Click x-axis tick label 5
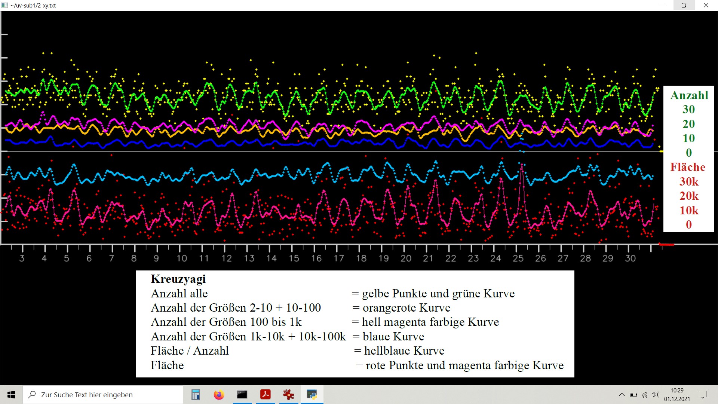Screen dimensions: 718x404 [x=67, y=258]
